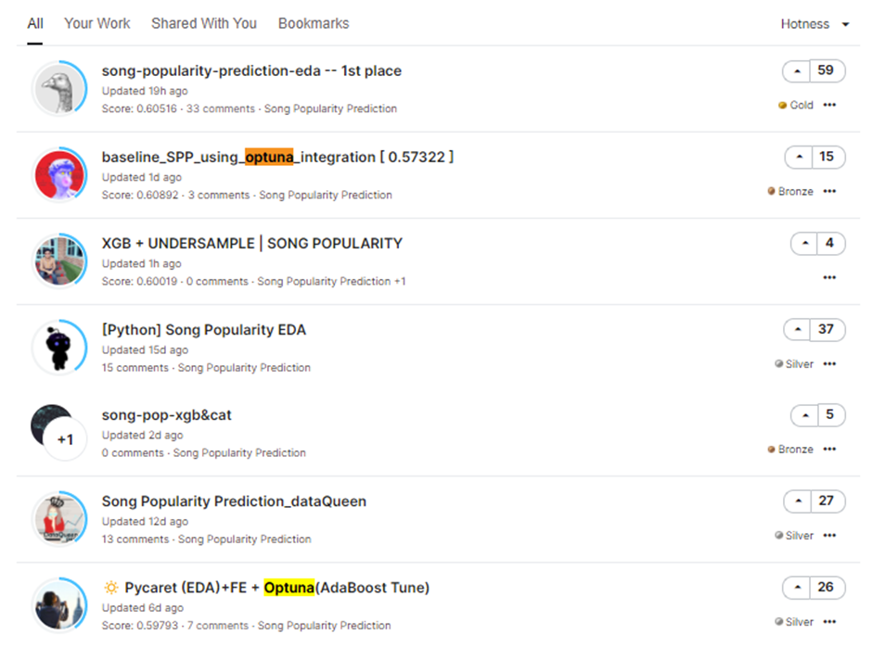The height and width of the screenshot is (647, 872).
Task: Click the vote count 59 button
Action: pos(826,70)
